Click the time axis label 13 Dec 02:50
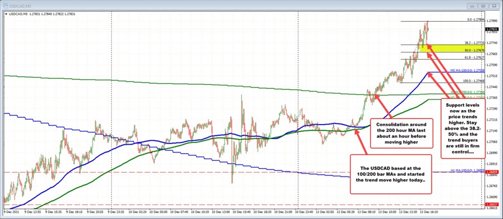503x219 pixels. (324, 212)
